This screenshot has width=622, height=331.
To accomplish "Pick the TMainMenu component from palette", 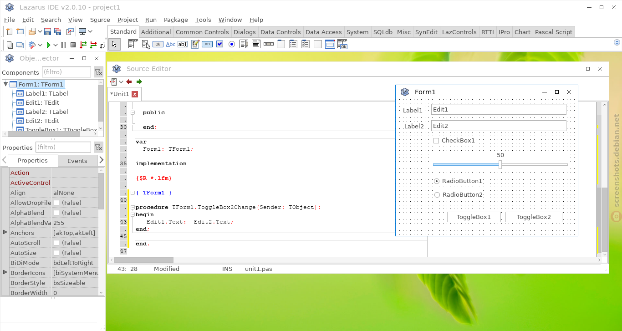I will pos(133,44).
